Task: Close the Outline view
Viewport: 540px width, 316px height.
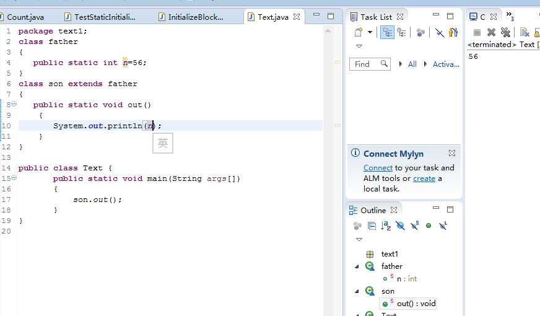Action: tap(394, 210)
